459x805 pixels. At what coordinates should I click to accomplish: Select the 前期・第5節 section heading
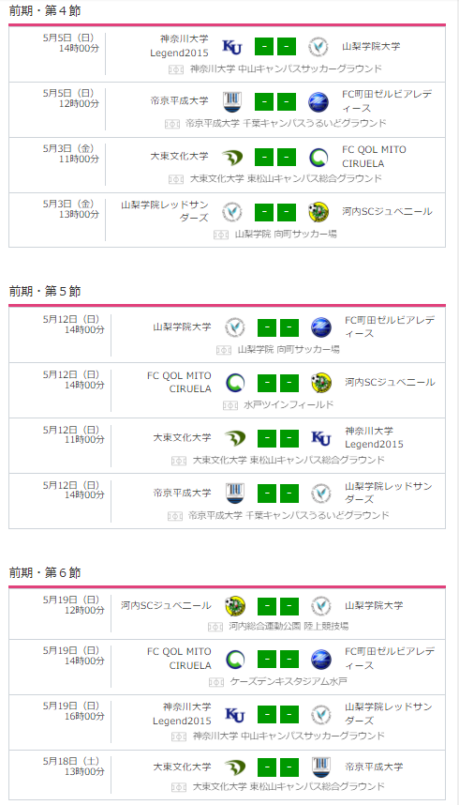pos(45,291)
